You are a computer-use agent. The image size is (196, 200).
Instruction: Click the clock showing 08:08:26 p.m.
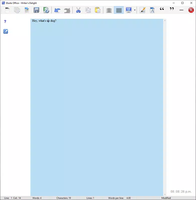coord(181,191)
